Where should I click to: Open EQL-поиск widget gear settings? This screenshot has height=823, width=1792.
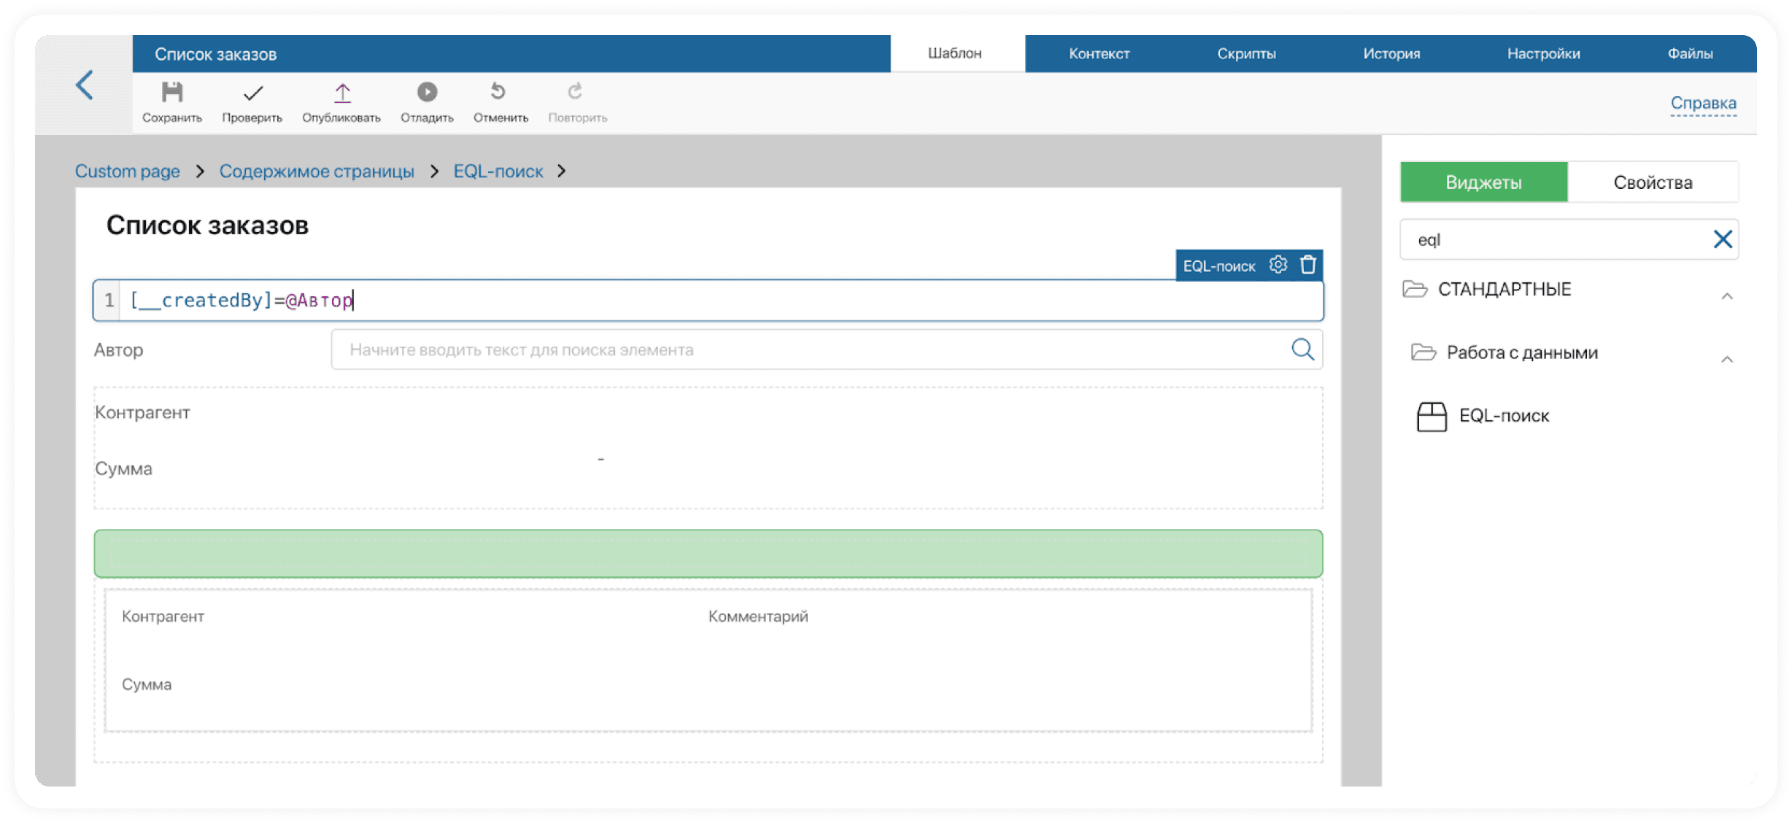tap(1278, 265)
